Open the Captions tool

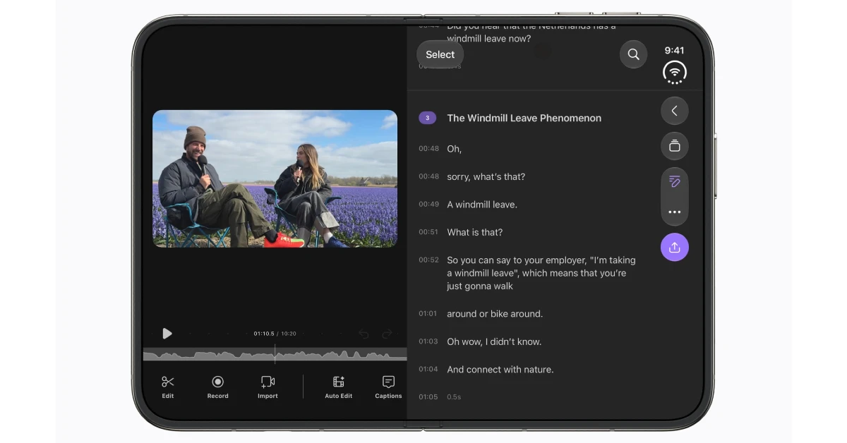[388, 387]
